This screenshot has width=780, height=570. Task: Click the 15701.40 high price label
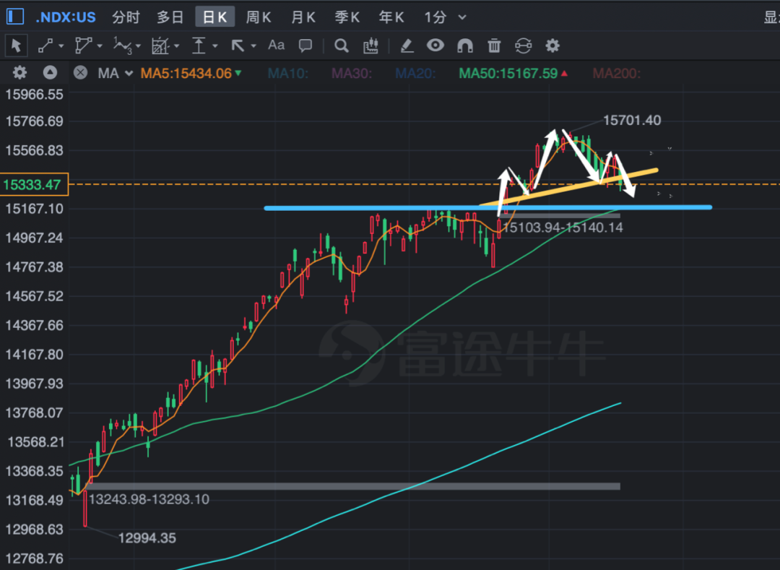(x=632, y=121)
